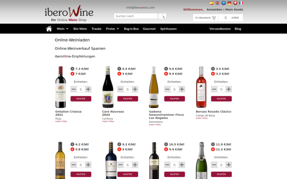Edit quantity field for Ontañon Crianza

pos(81,89)
